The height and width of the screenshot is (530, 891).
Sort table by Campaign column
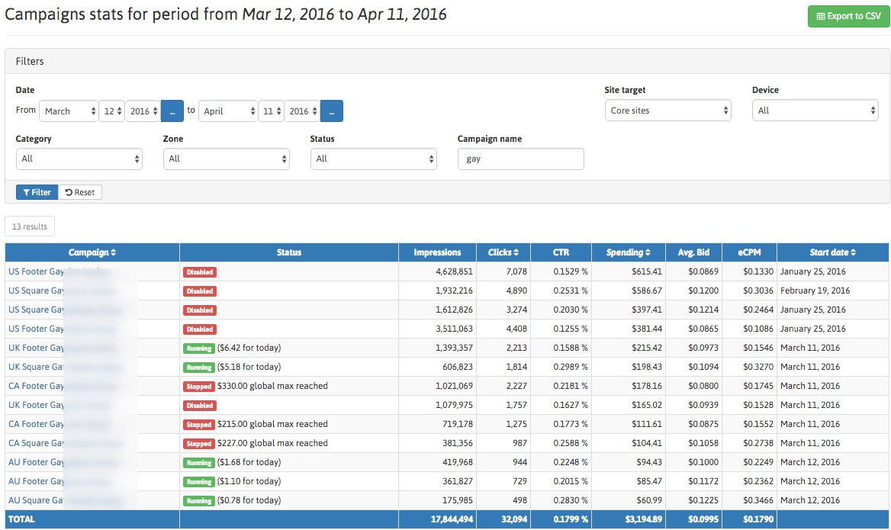[x=92, y=252]
